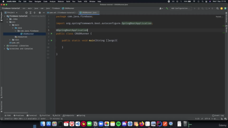Open the Favorites side panel
The height and width of the screenshot is (128, 228).
point(1,106)
